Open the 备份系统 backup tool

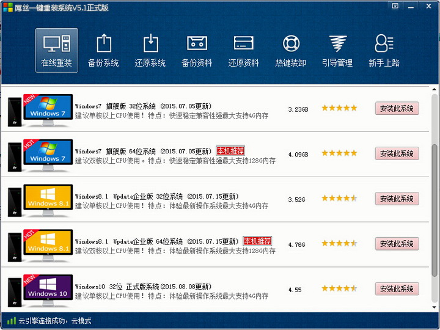[x=103, y=50]
